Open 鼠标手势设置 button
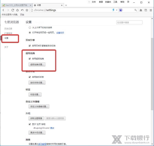The width and height of the screenshot is (154, 146). click(37, 82)
